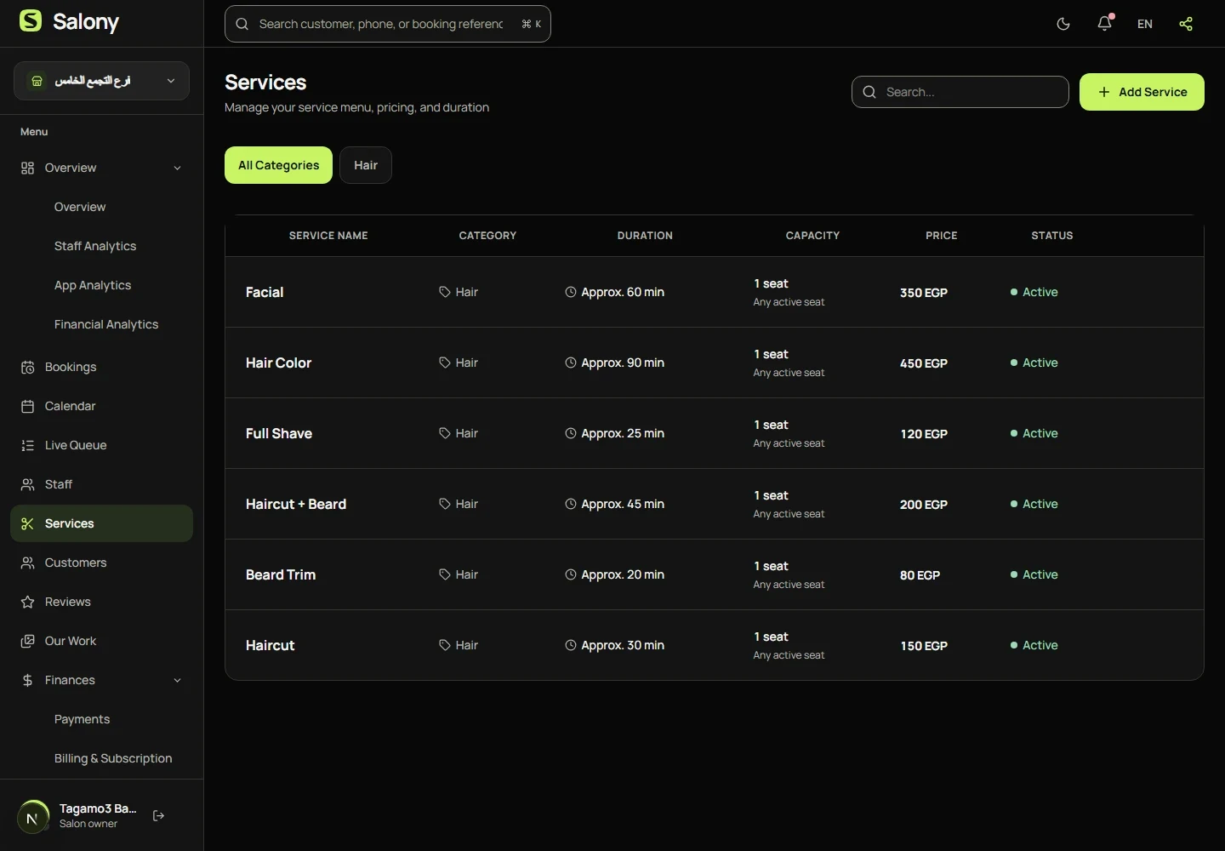Click the share icon in the top bar

coord(1186,24)
